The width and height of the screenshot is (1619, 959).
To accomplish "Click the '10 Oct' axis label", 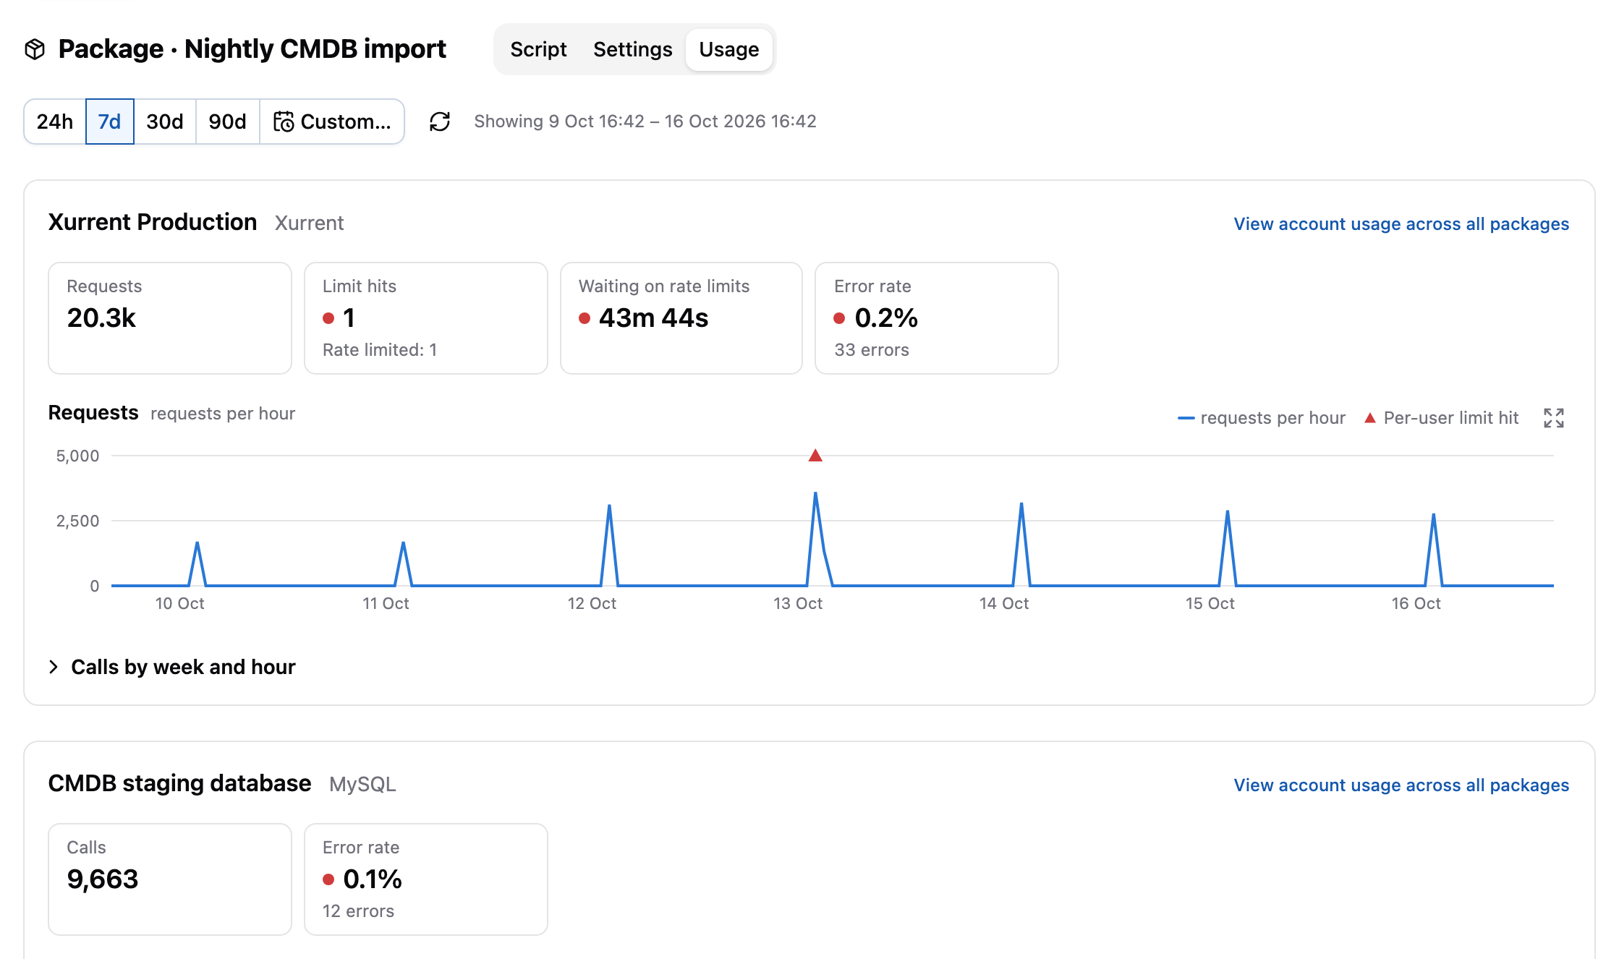I will click(180, 604).
